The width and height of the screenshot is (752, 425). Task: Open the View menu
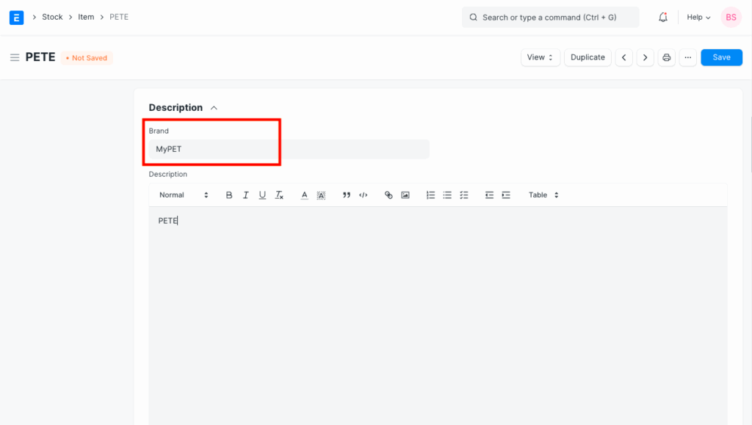click(540, 57)
